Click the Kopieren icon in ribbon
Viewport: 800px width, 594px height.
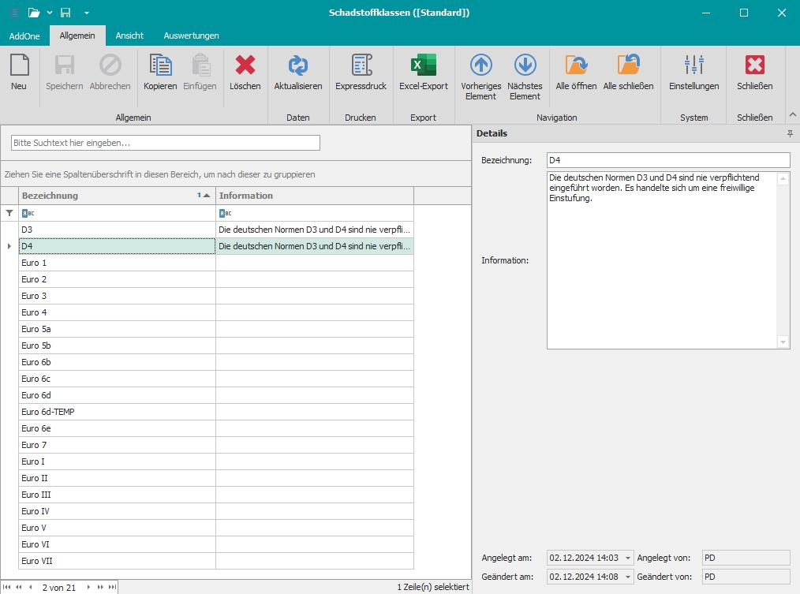[160, 73]
